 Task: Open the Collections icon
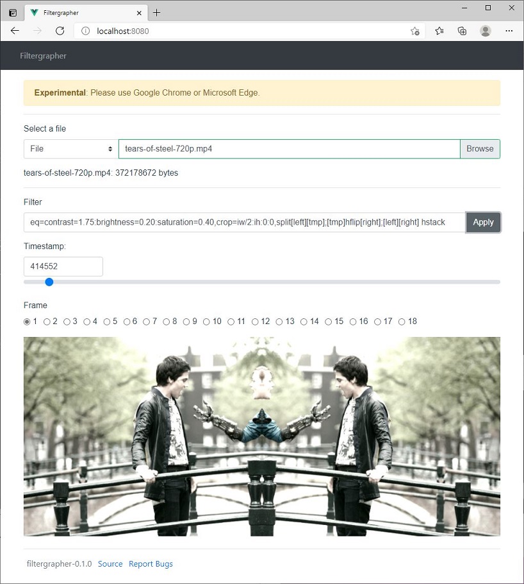click(x=462, y=31)
